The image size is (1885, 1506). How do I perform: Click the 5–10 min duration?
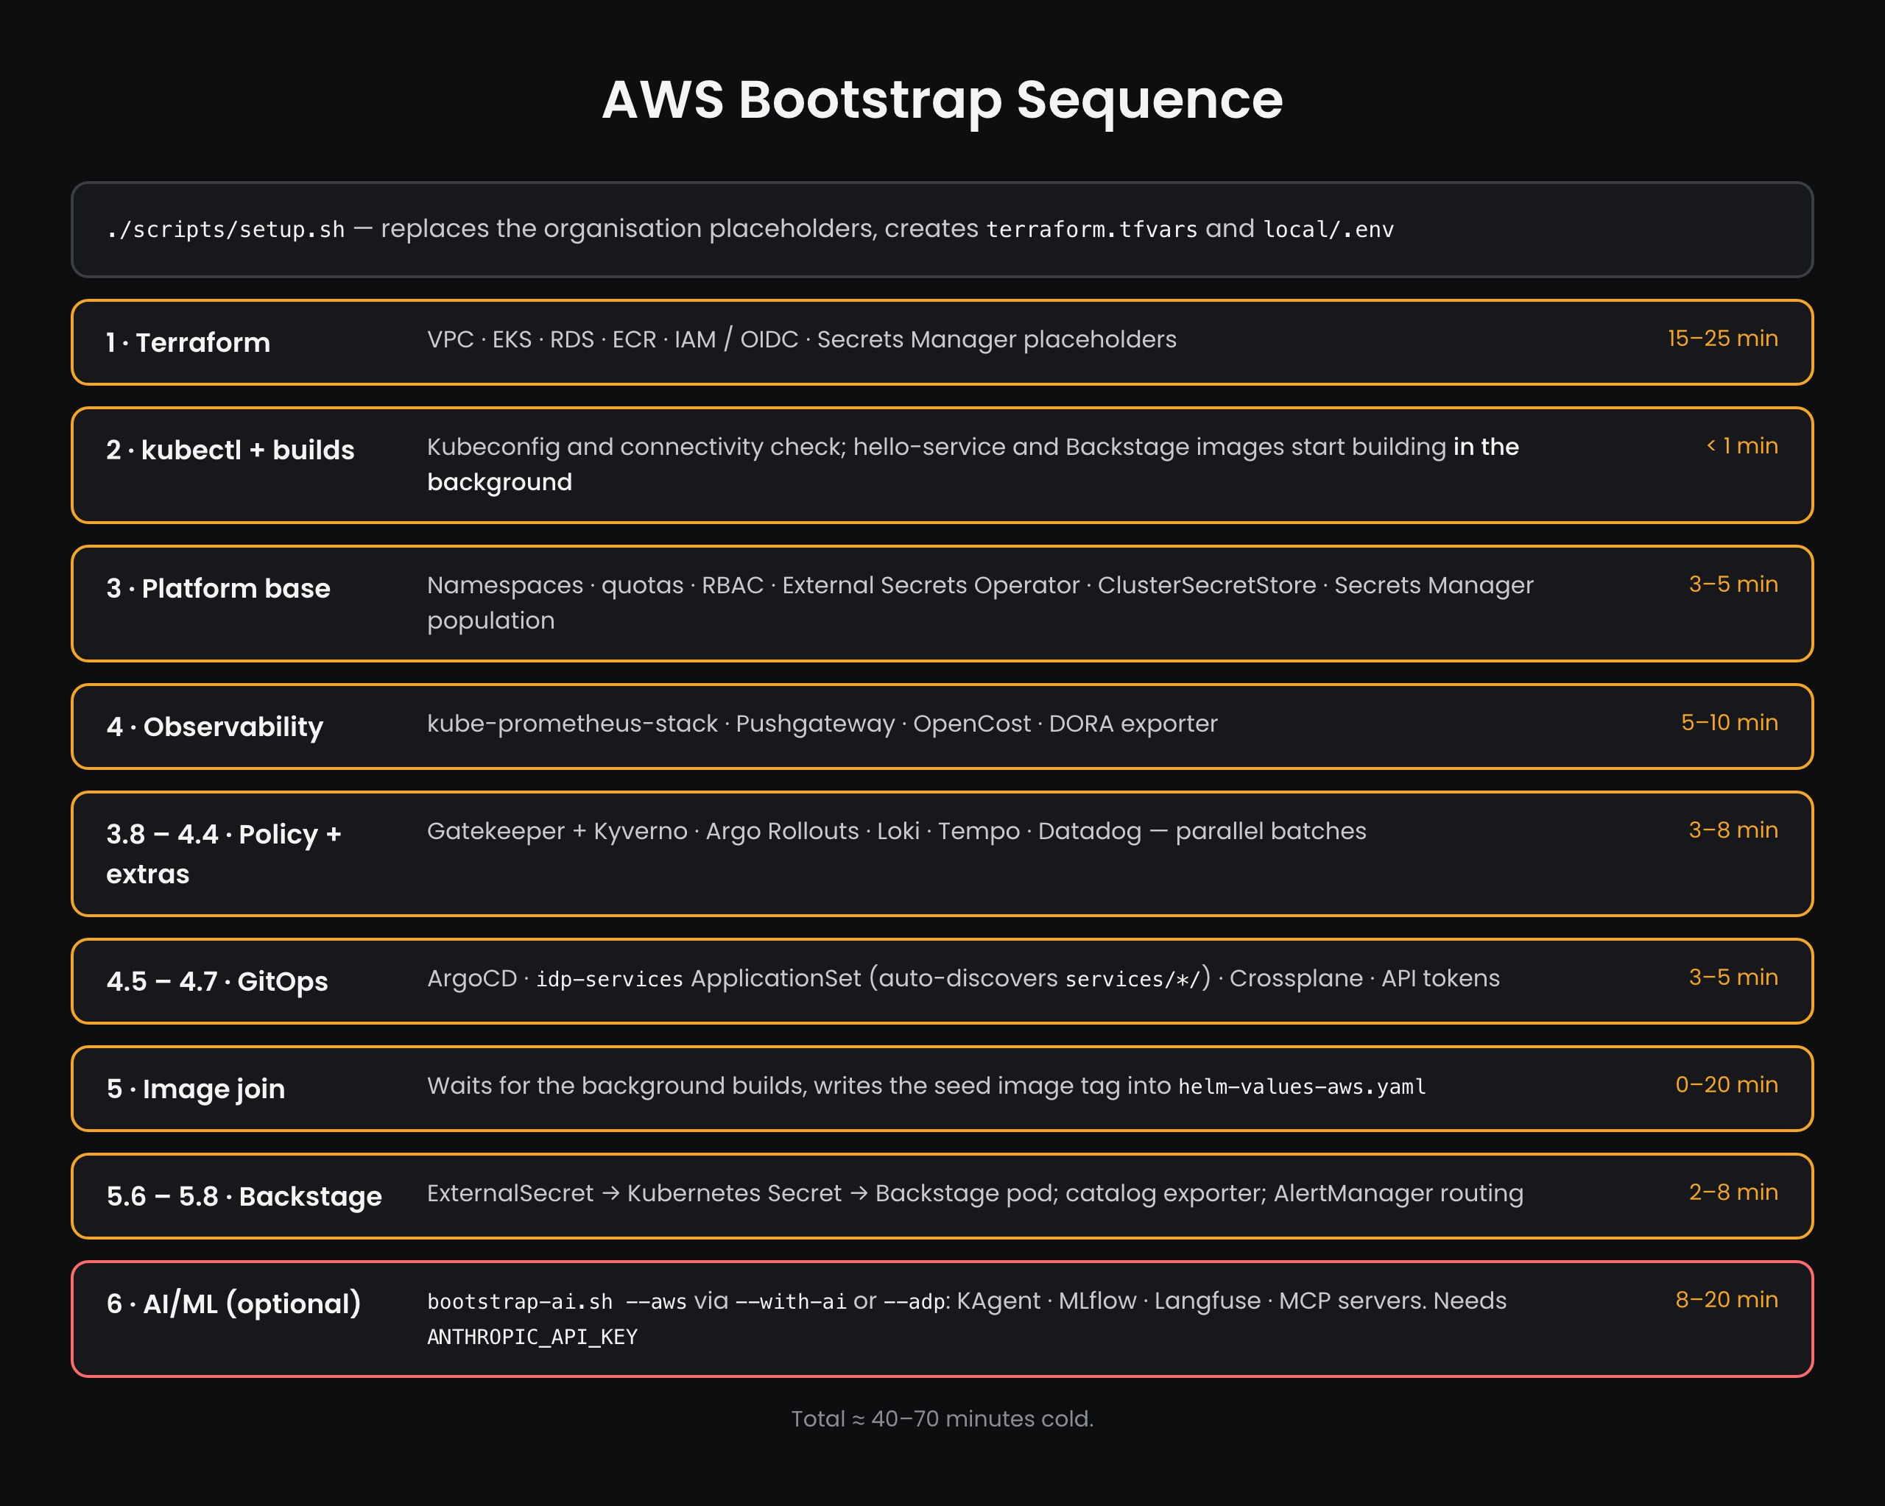point(1730,723)
